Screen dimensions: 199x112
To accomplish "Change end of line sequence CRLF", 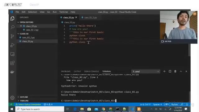I will (166, 105).
